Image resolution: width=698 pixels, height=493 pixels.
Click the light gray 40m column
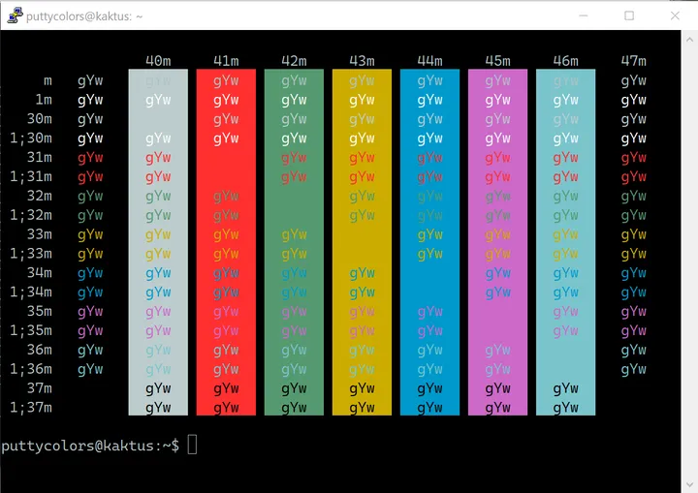158,242
